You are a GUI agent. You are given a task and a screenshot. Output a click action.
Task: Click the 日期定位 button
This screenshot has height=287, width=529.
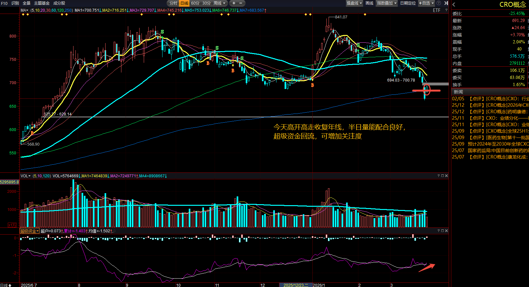(x=408, y=3)
